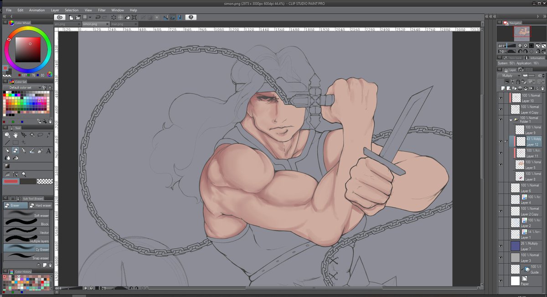Open the Tool panel menu icon
Image resolution: width=547 pixels, height=297 pixels.
pos(5,128)
